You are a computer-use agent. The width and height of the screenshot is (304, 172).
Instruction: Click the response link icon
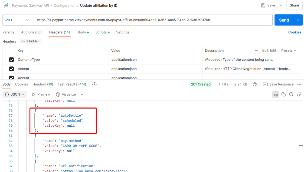click(x=299, y=95)
